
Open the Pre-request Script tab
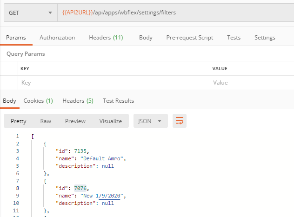pos(189,38)
